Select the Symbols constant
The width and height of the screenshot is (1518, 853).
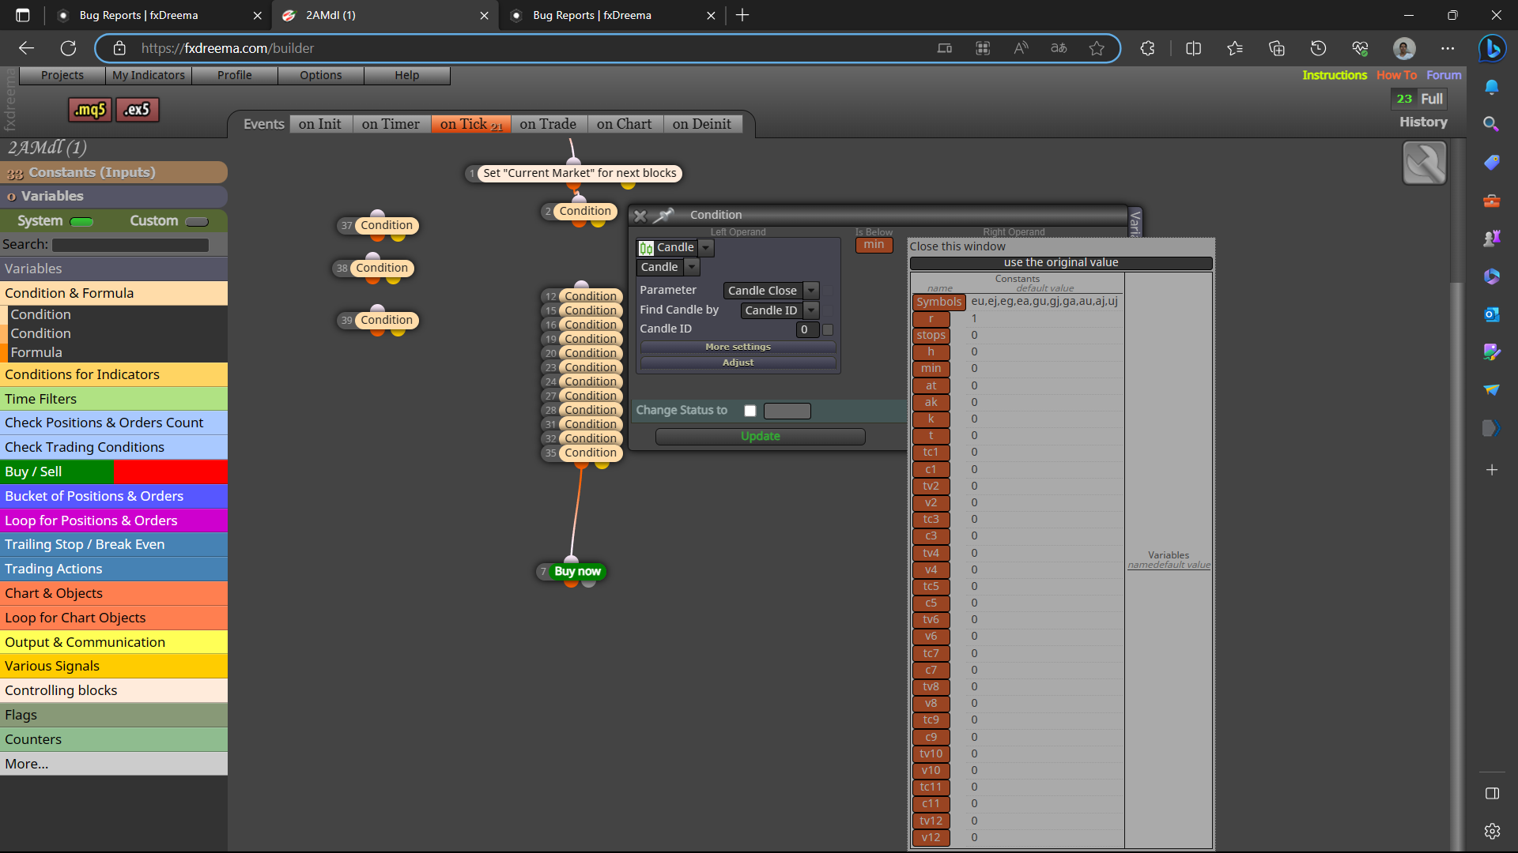coord(939,302)
